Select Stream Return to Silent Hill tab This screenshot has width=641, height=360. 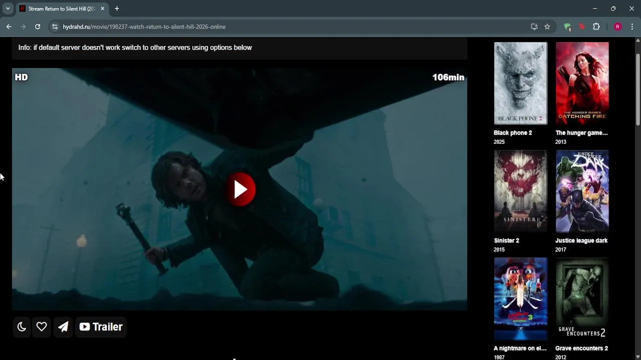pyautogui.click(x=62, y=8)
